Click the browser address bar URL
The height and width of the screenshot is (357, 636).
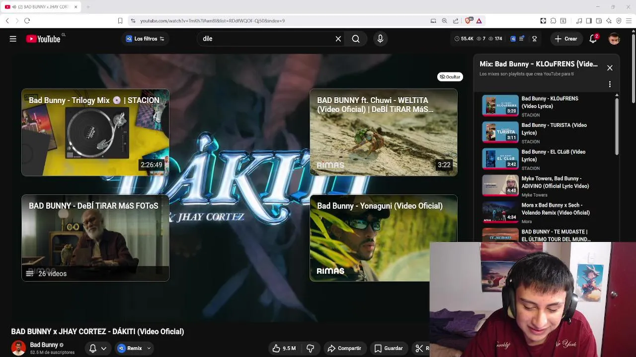212,21
